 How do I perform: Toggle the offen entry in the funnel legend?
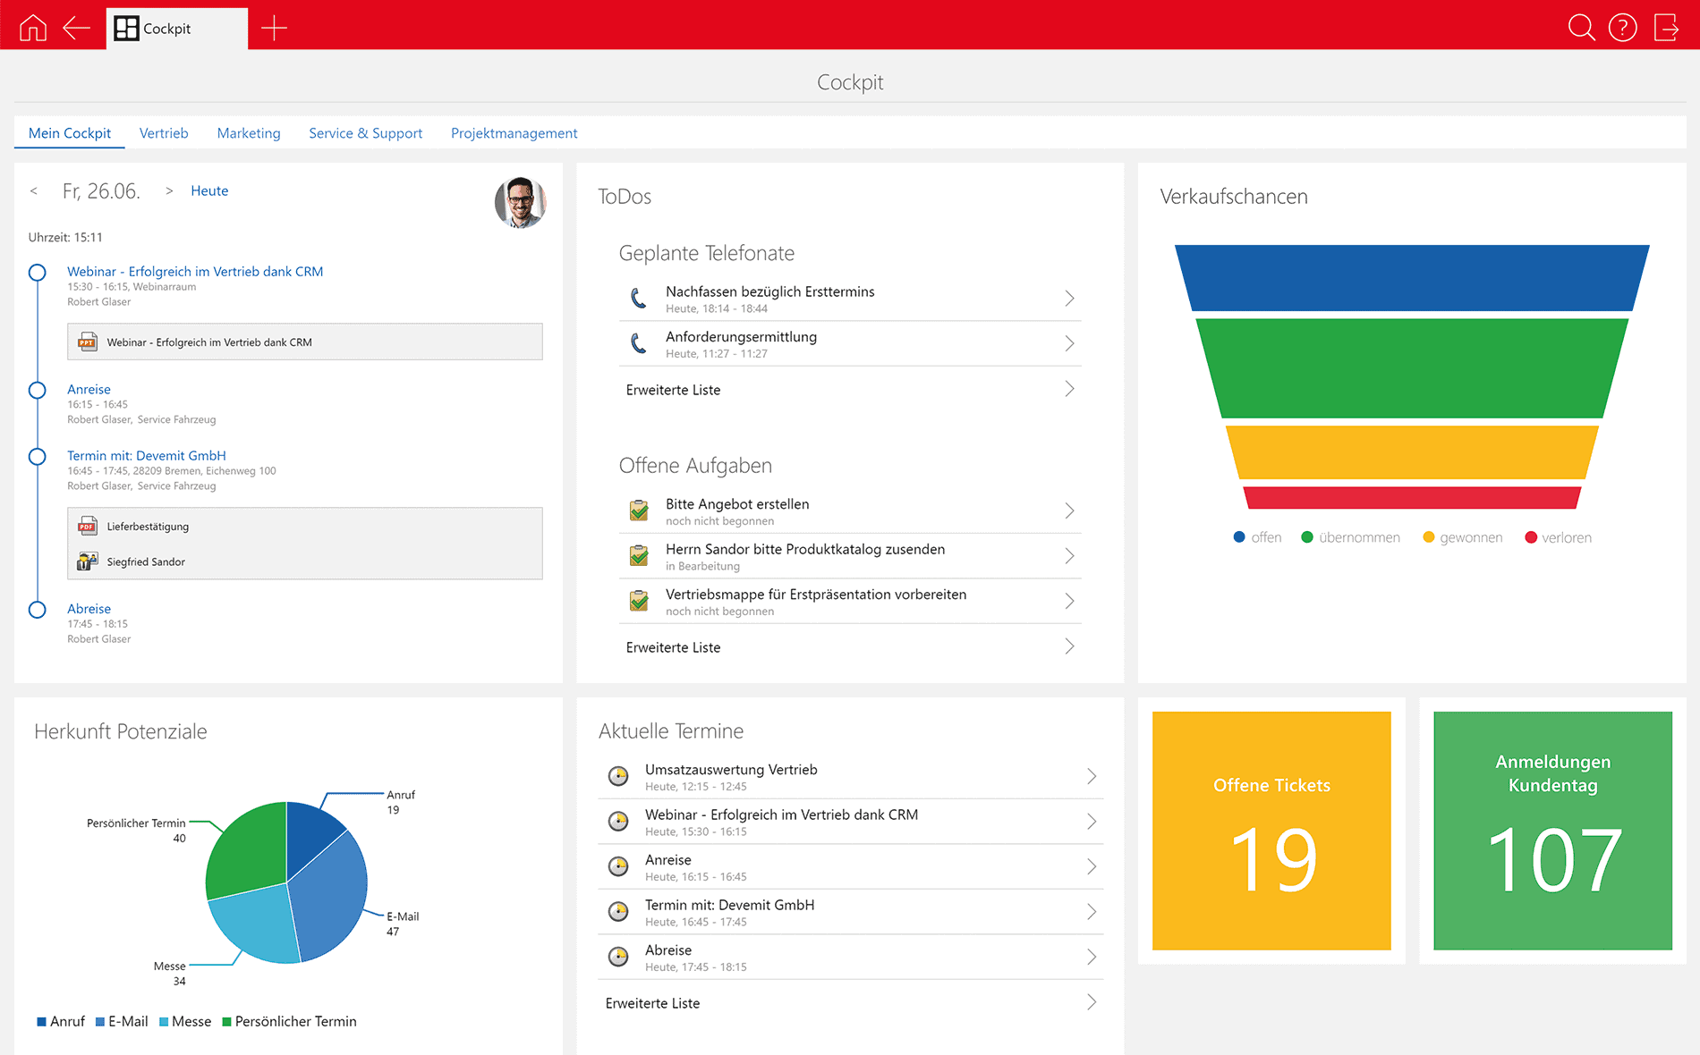(x=1257, y=537)
